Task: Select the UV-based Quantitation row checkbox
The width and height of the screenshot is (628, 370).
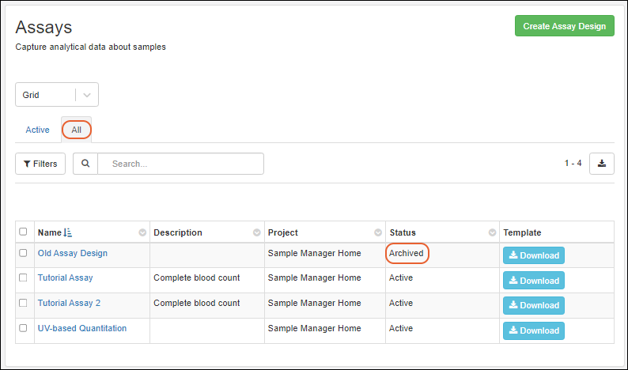Action: (23, 329)
